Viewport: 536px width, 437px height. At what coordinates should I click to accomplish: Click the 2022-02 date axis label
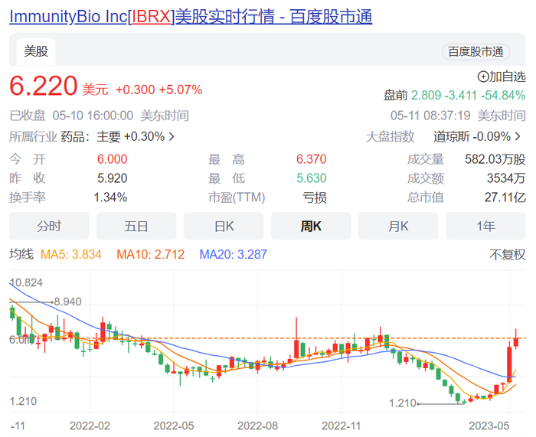[x=90, y=426]
